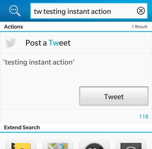Edit the 'testing instant action' tweet text
The image size is (152, 149).
pyautogui.click(x=39, y=62)
